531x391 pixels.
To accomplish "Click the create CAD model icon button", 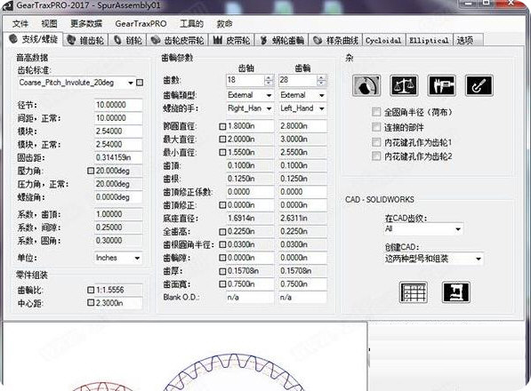I will pos(455,291).
